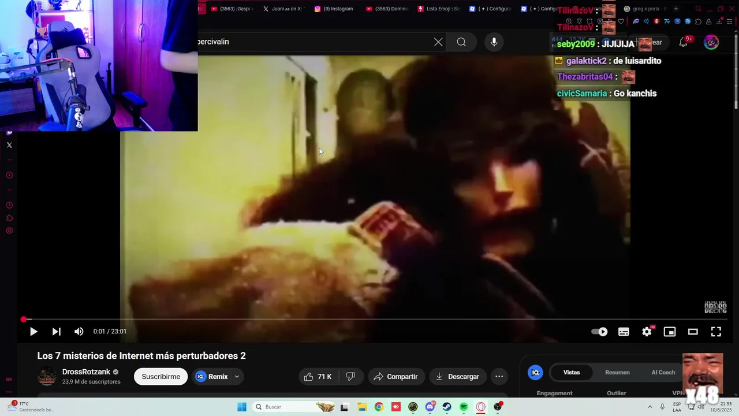Open settings gear in Opera sidebar
This screenshot has height=416, width=739.
click(9, 231)
